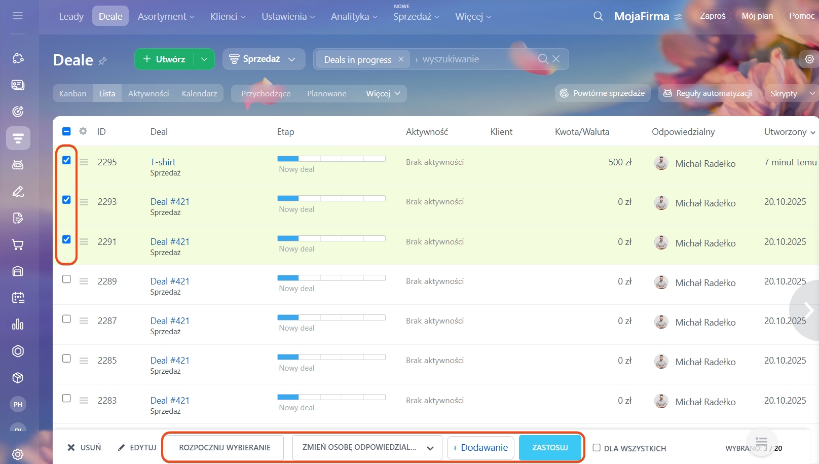Open the Sprzedaż pipeline dropdown
This screenshot has width=819, height=464.
tap(264, 59)
